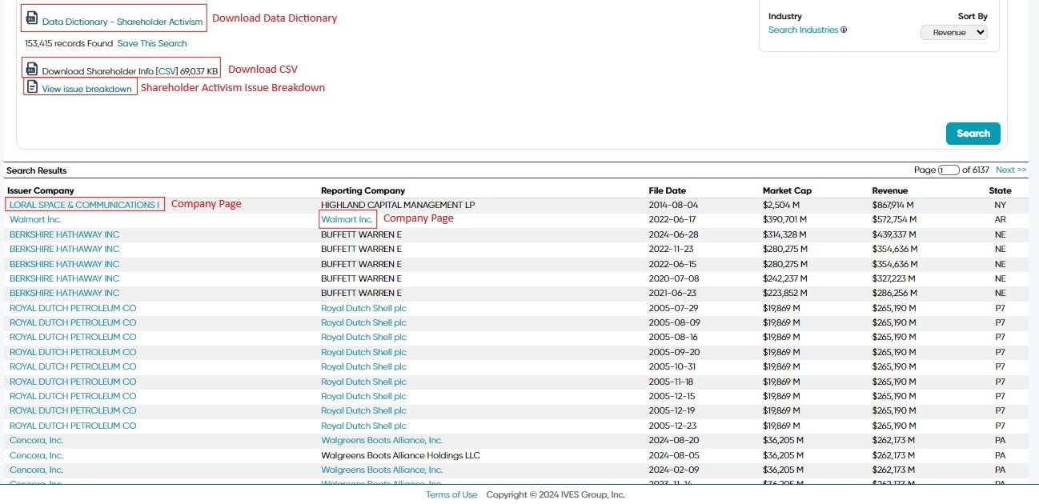Screen dimensions: 1039x504
Task: Click the 153,415 records Found text
Action: pyautogui.click(x=69, y=43)
